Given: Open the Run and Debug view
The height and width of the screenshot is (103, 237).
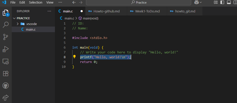Looking at the screenshot, I should [x=6, y=49].
